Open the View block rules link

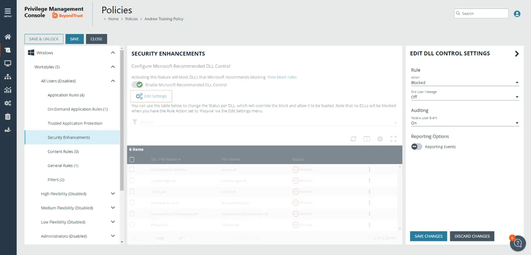point(282,77)
